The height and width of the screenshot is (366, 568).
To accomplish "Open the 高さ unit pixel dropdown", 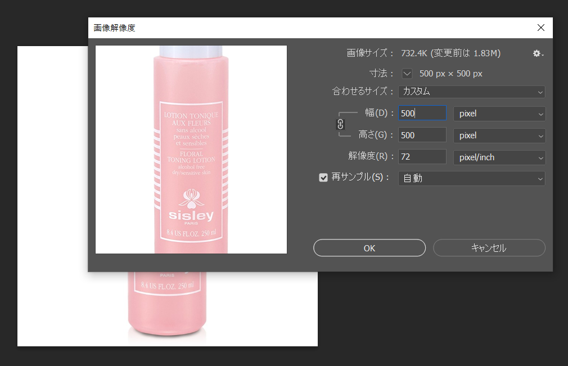I will click(499, 135).
